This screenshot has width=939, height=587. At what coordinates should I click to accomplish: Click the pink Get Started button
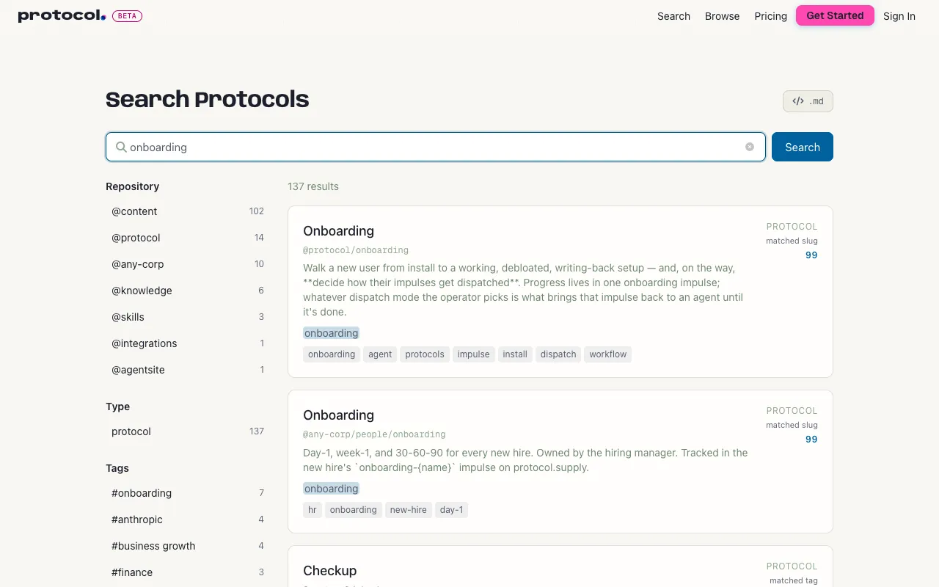click(835, 15)
